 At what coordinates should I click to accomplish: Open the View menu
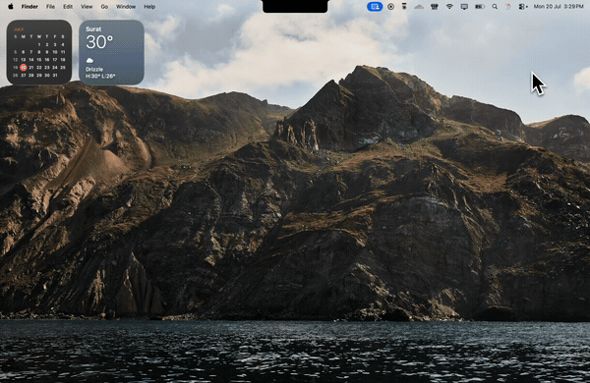pos(87,7)
